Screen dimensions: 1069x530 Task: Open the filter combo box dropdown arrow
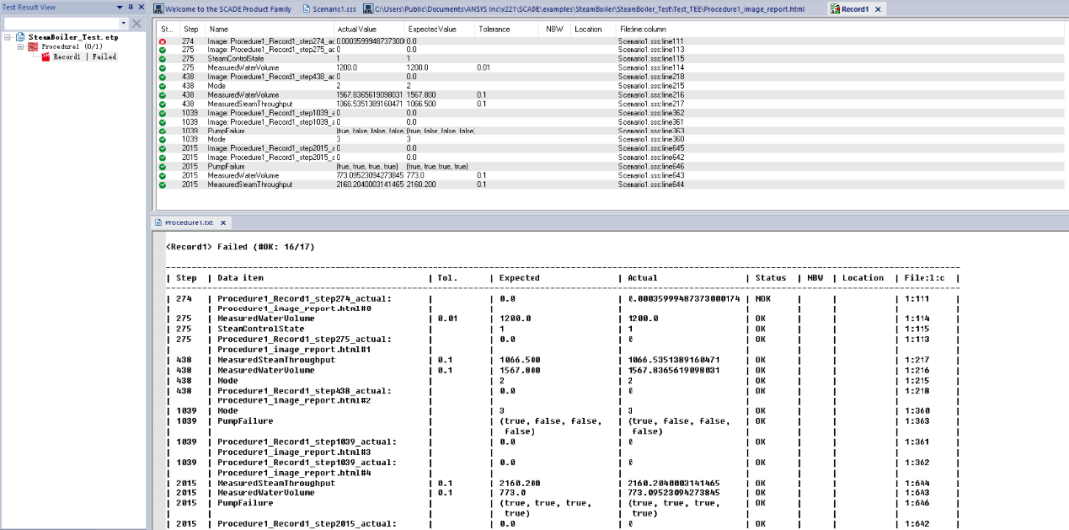tap(123, 23)
